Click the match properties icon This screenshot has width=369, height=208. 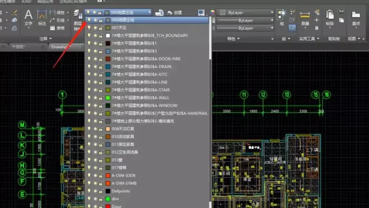(x=201, y=12)
